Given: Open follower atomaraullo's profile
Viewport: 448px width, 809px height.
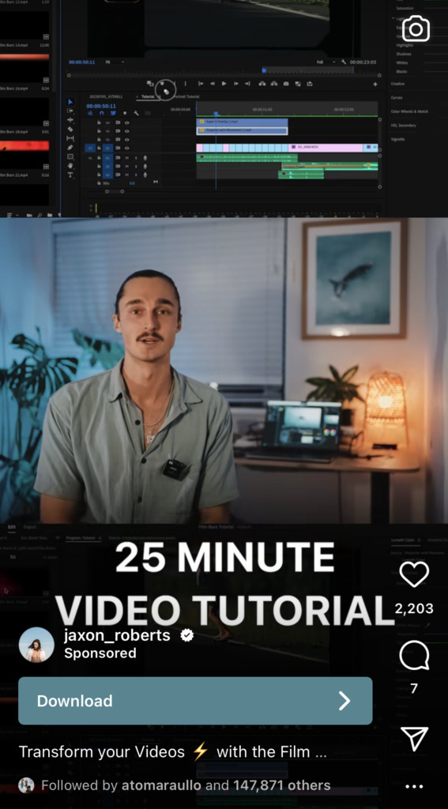Looking at the screenshot, I should click(x=161, y=786).
